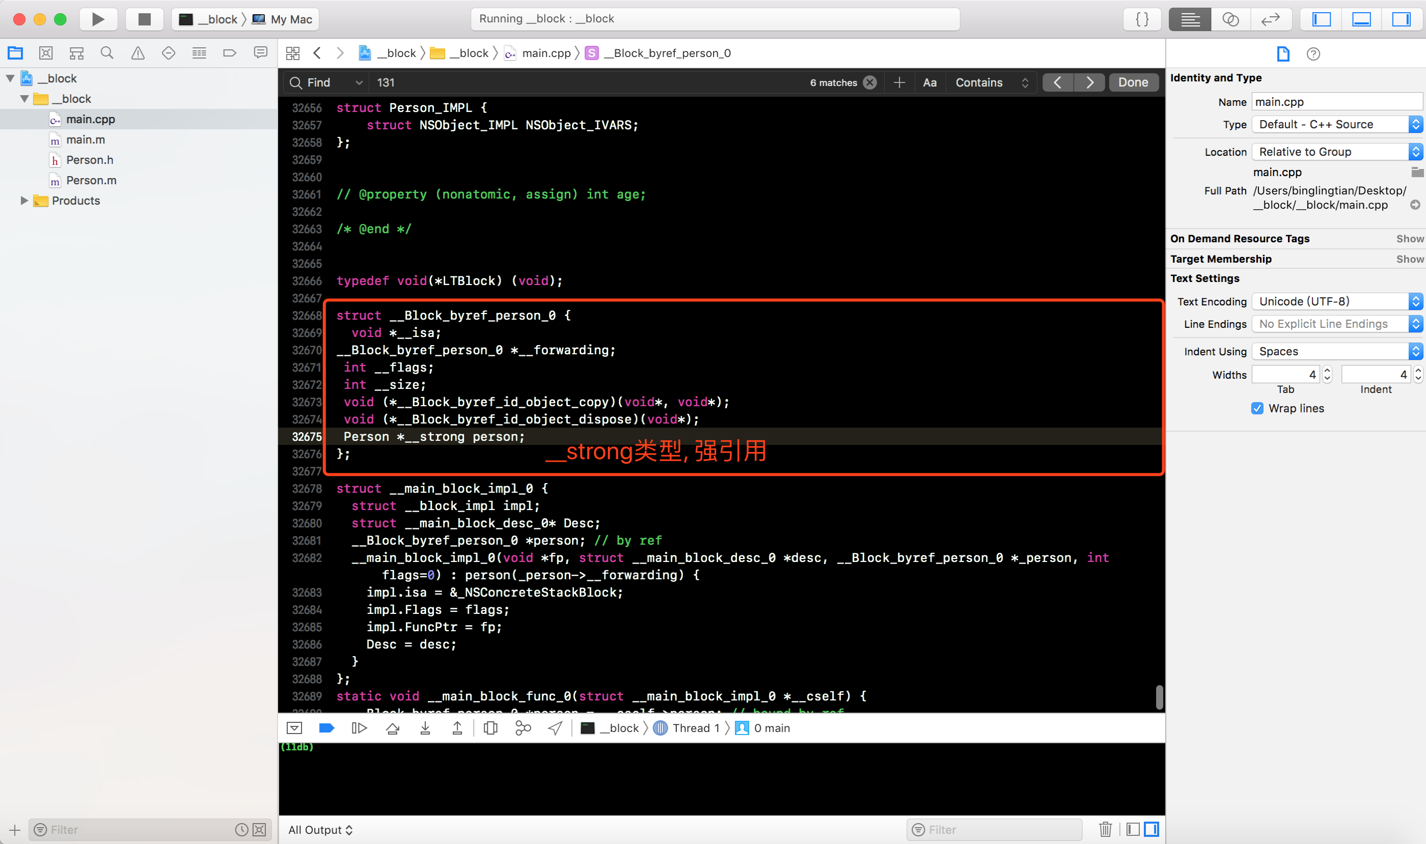Open the Find mode dropdown

tap(326, 82)
